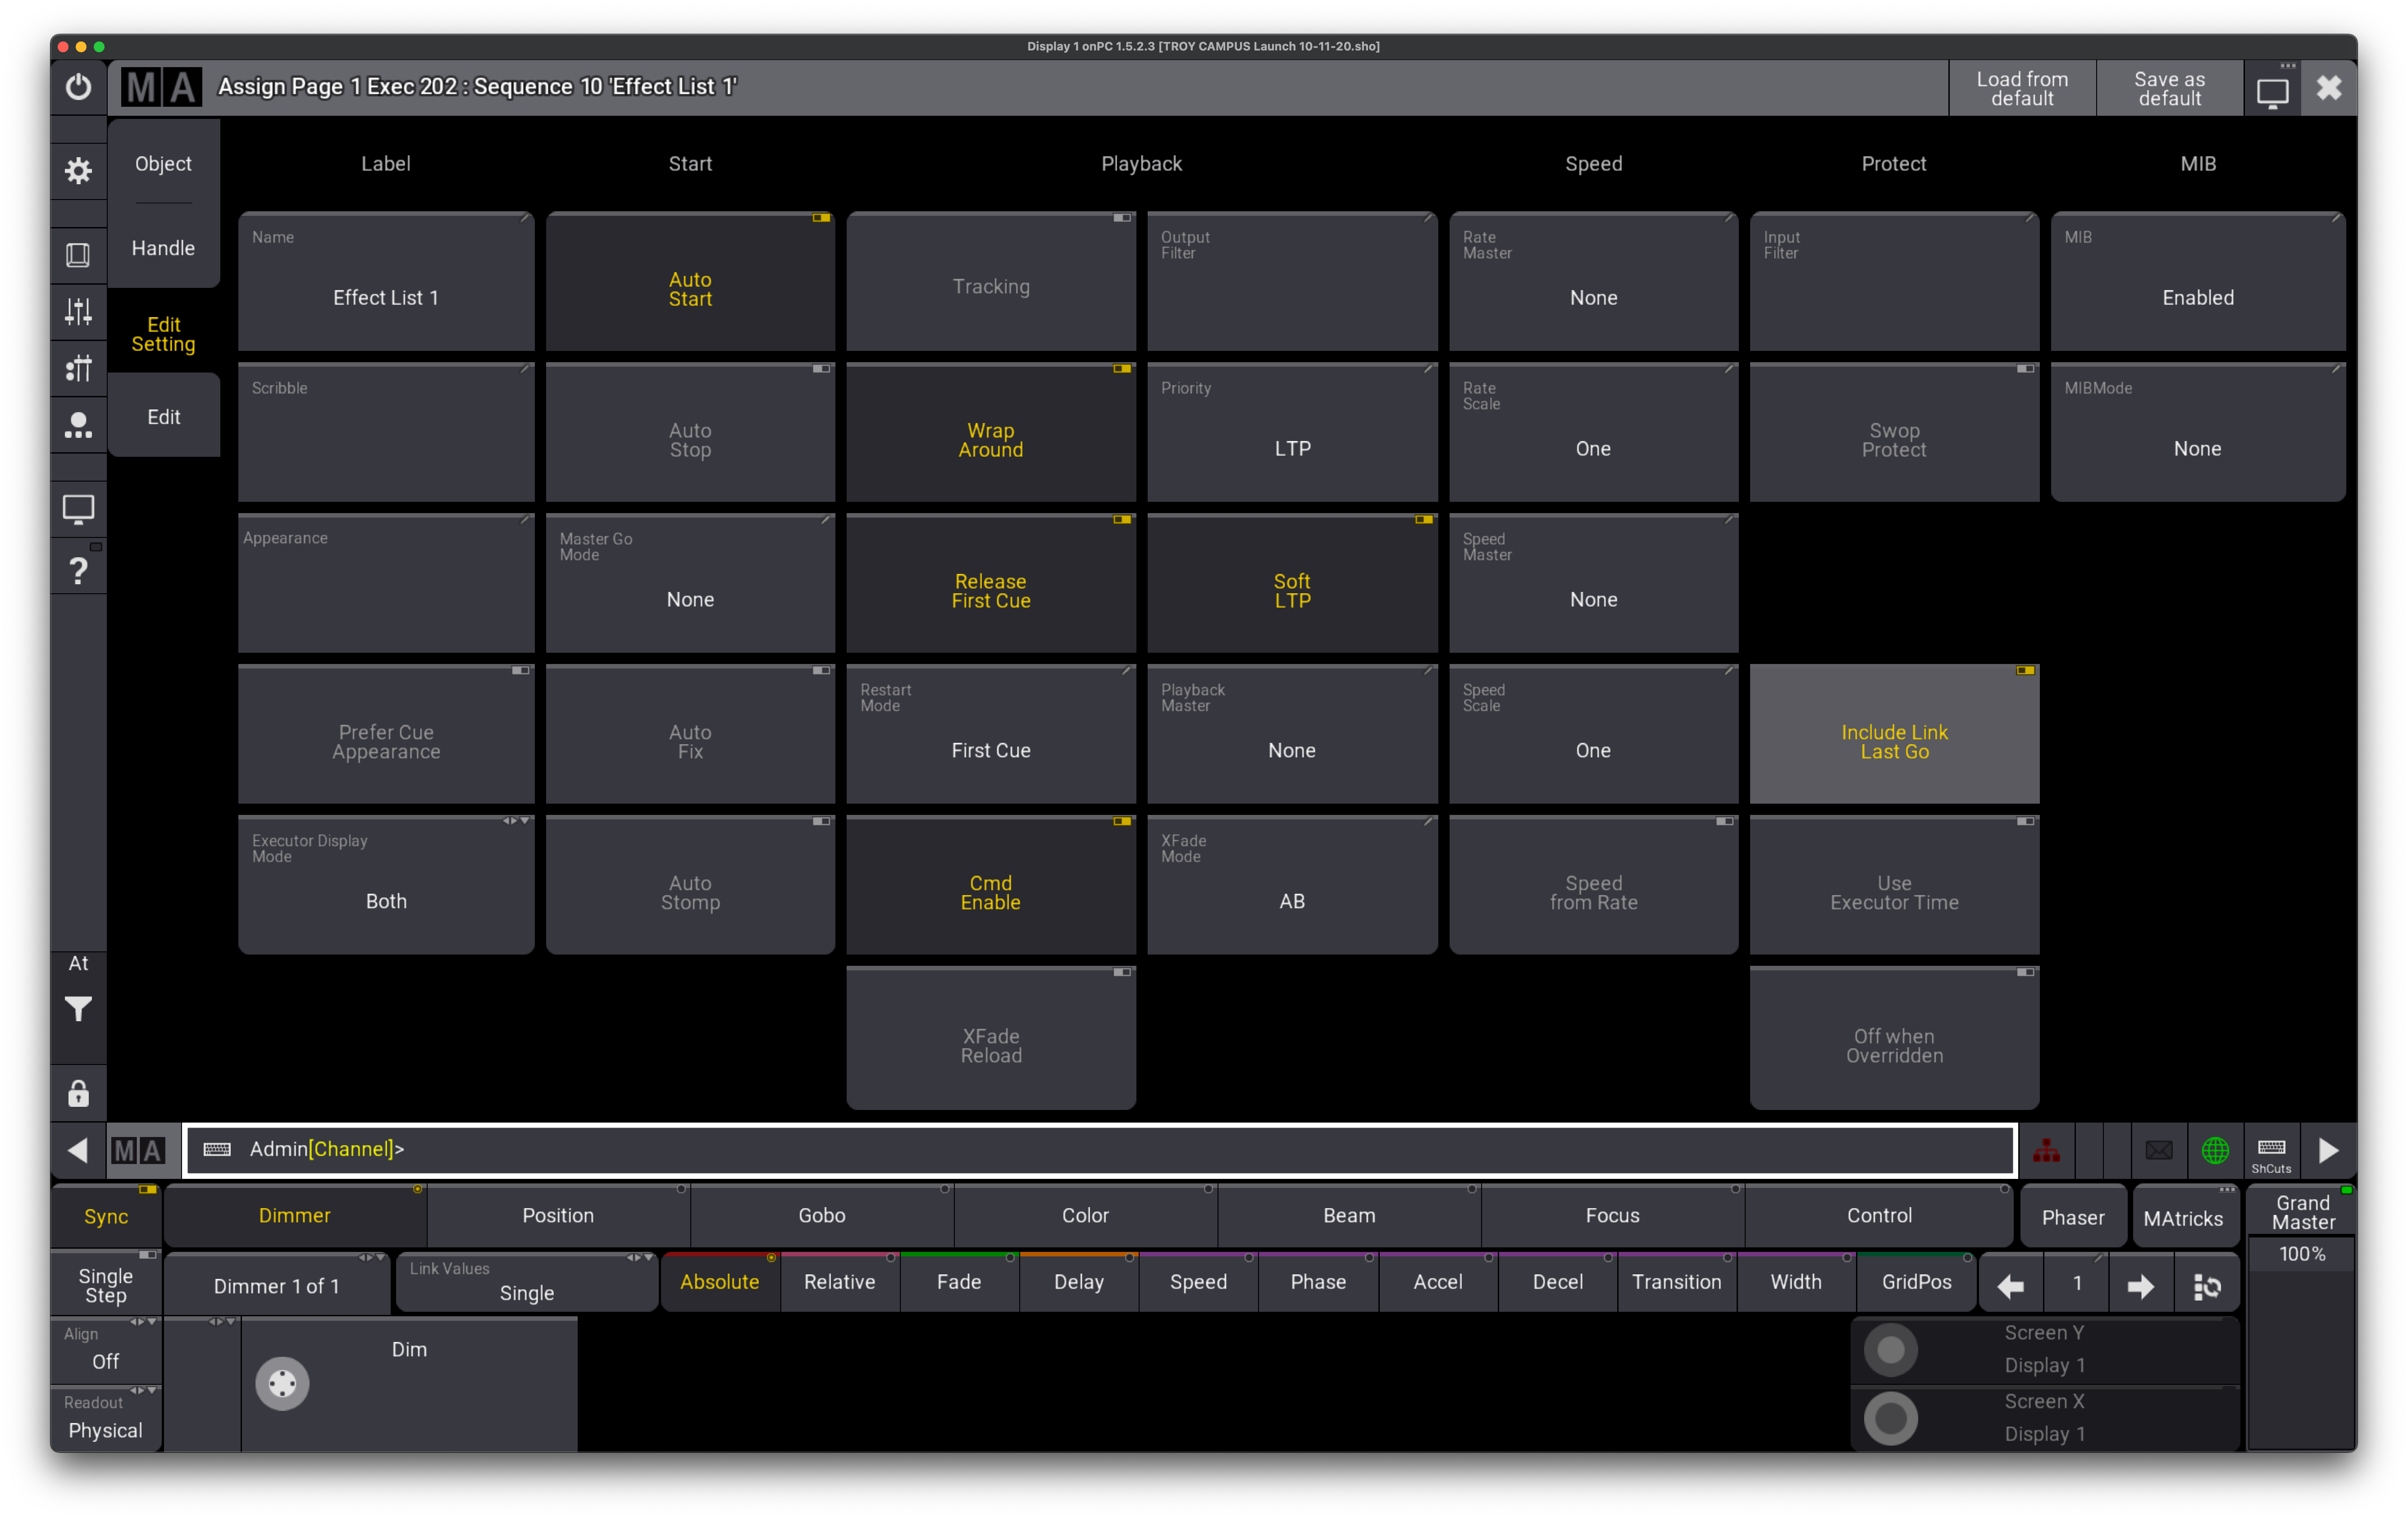Click Load from default button
This screenshot has width=2408, height=1519.
click(2022, 88)
